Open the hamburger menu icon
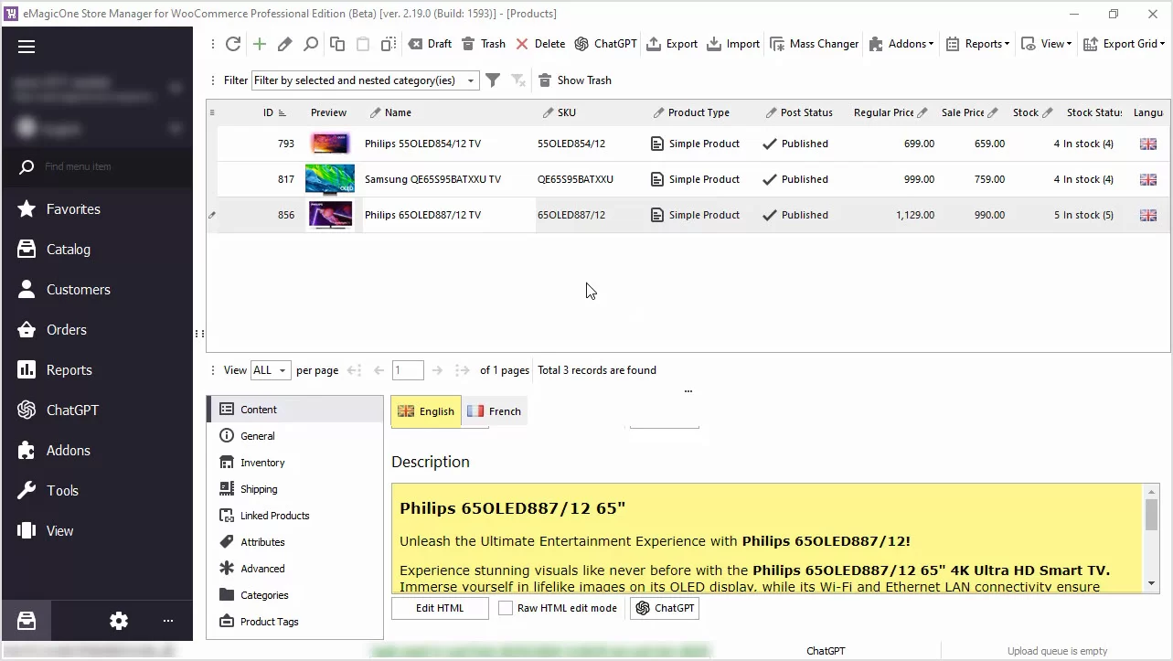Image resolution: width=1173 pixels, height=661 pixels. click(x=27, y=47)
